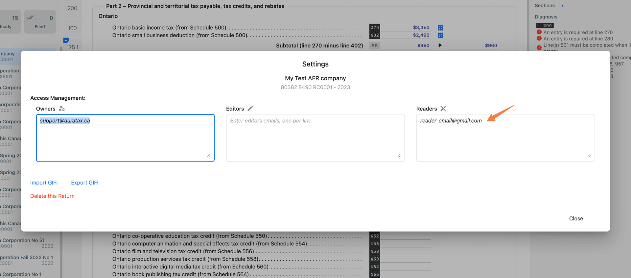The height and width of the screenshot is (278, 631).
Task: Click the play arrow after Subtotal line 5A
Action: (440, 45)
